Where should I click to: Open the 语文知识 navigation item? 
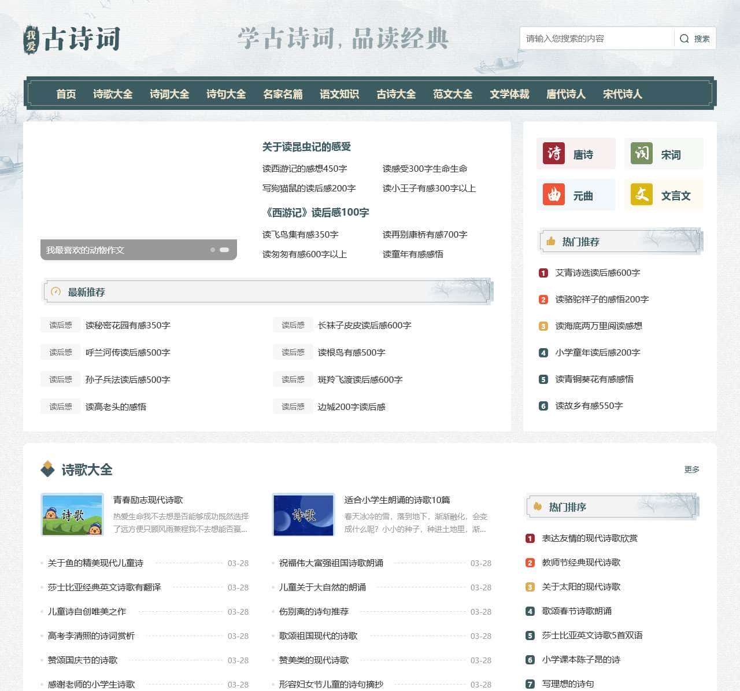[339, 94]
